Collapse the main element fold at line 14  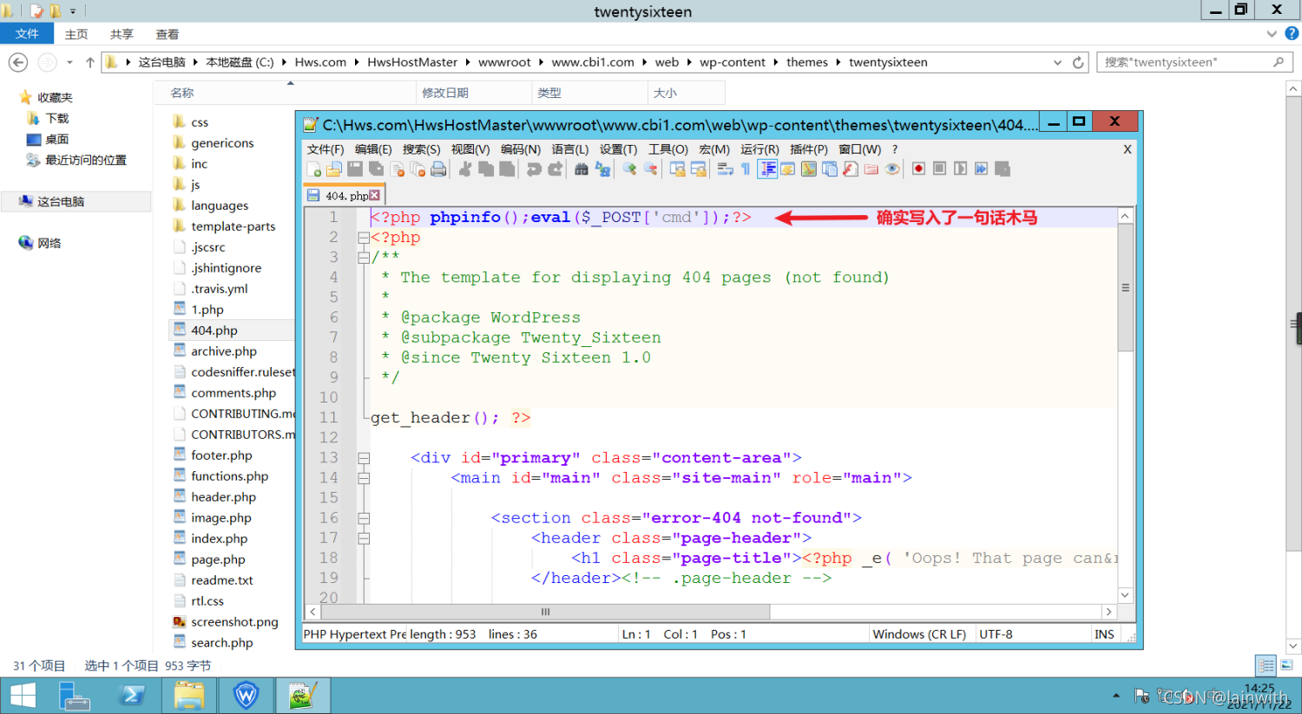364,478
